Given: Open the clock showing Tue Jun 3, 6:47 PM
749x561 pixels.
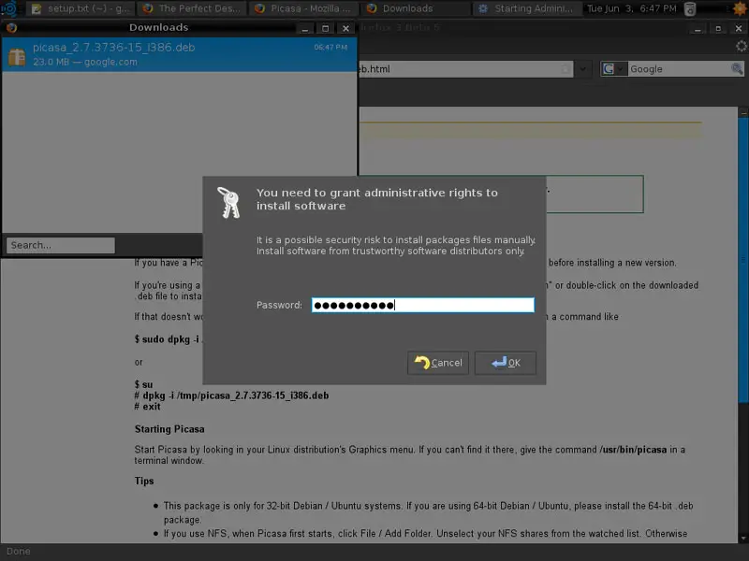Looking at the screenshot, I should pyautogui.click(x=631, y=8).
